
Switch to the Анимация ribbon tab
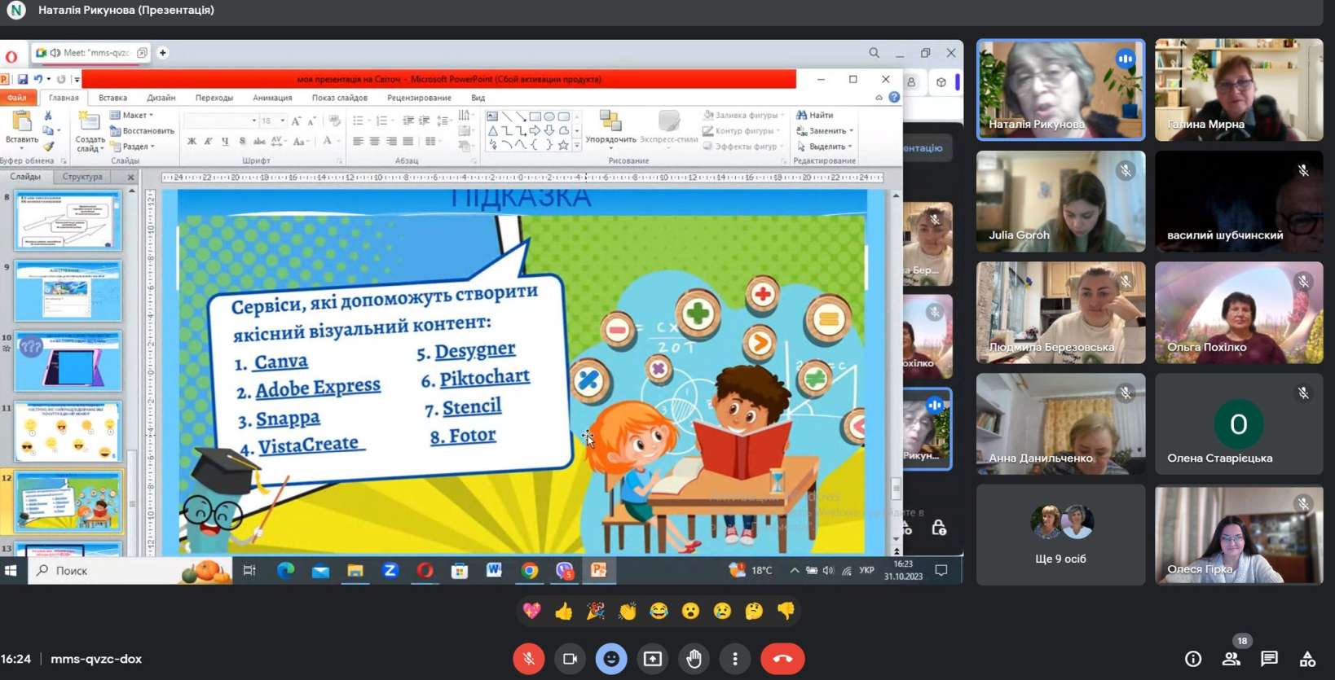coord(272,98)
